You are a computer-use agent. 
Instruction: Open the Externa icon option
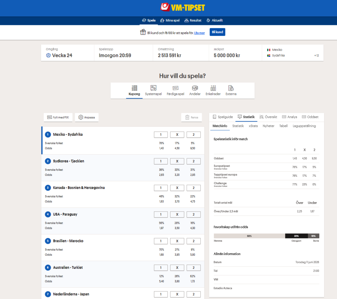click(231, 88)
